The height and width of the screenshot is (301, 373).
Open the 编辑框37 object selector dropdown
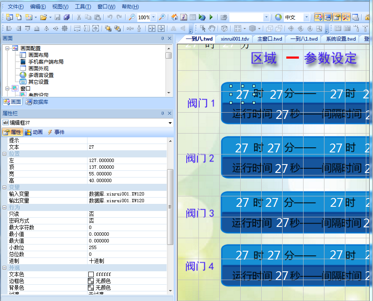tap(170, 123)
